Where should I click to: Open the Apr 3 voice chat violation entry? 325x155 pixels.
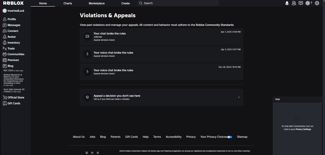pyautogui.click(x=161, y=54)
